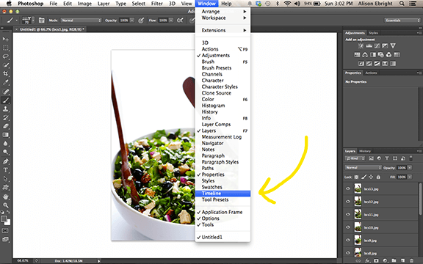
Task: Open the layer Opacity slider dropdown arrow
Action: (410, 167)
